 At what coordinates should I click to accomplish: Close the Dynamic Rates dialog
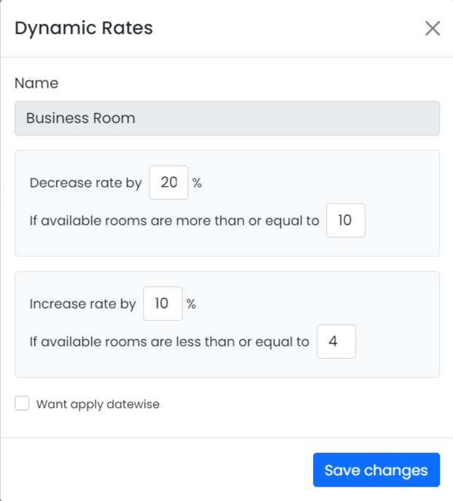[x=433, y=28]
